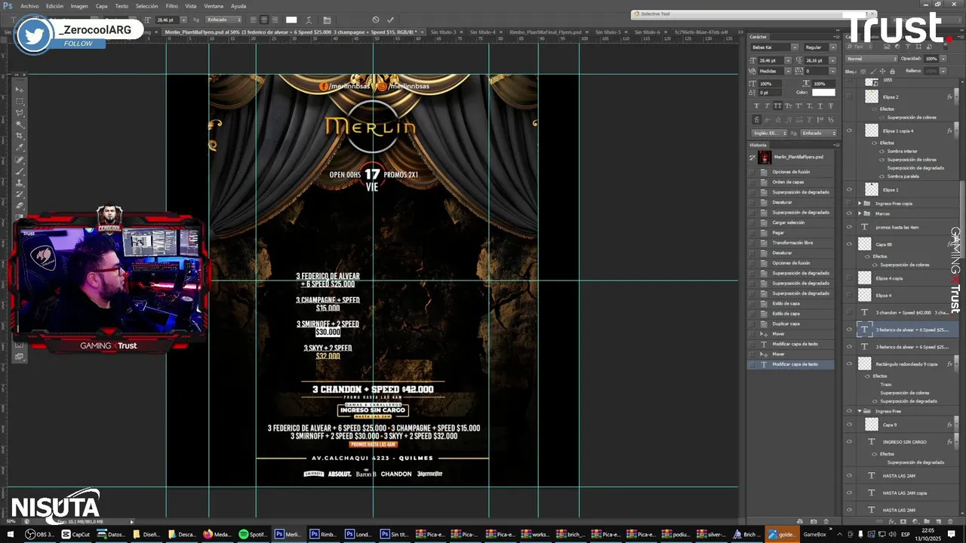
Task: Open the Capa menu
Action: click(x=101, y=5)
